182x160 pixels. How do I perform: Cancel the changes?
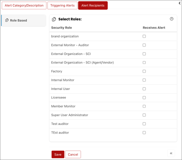pos(73,154)
